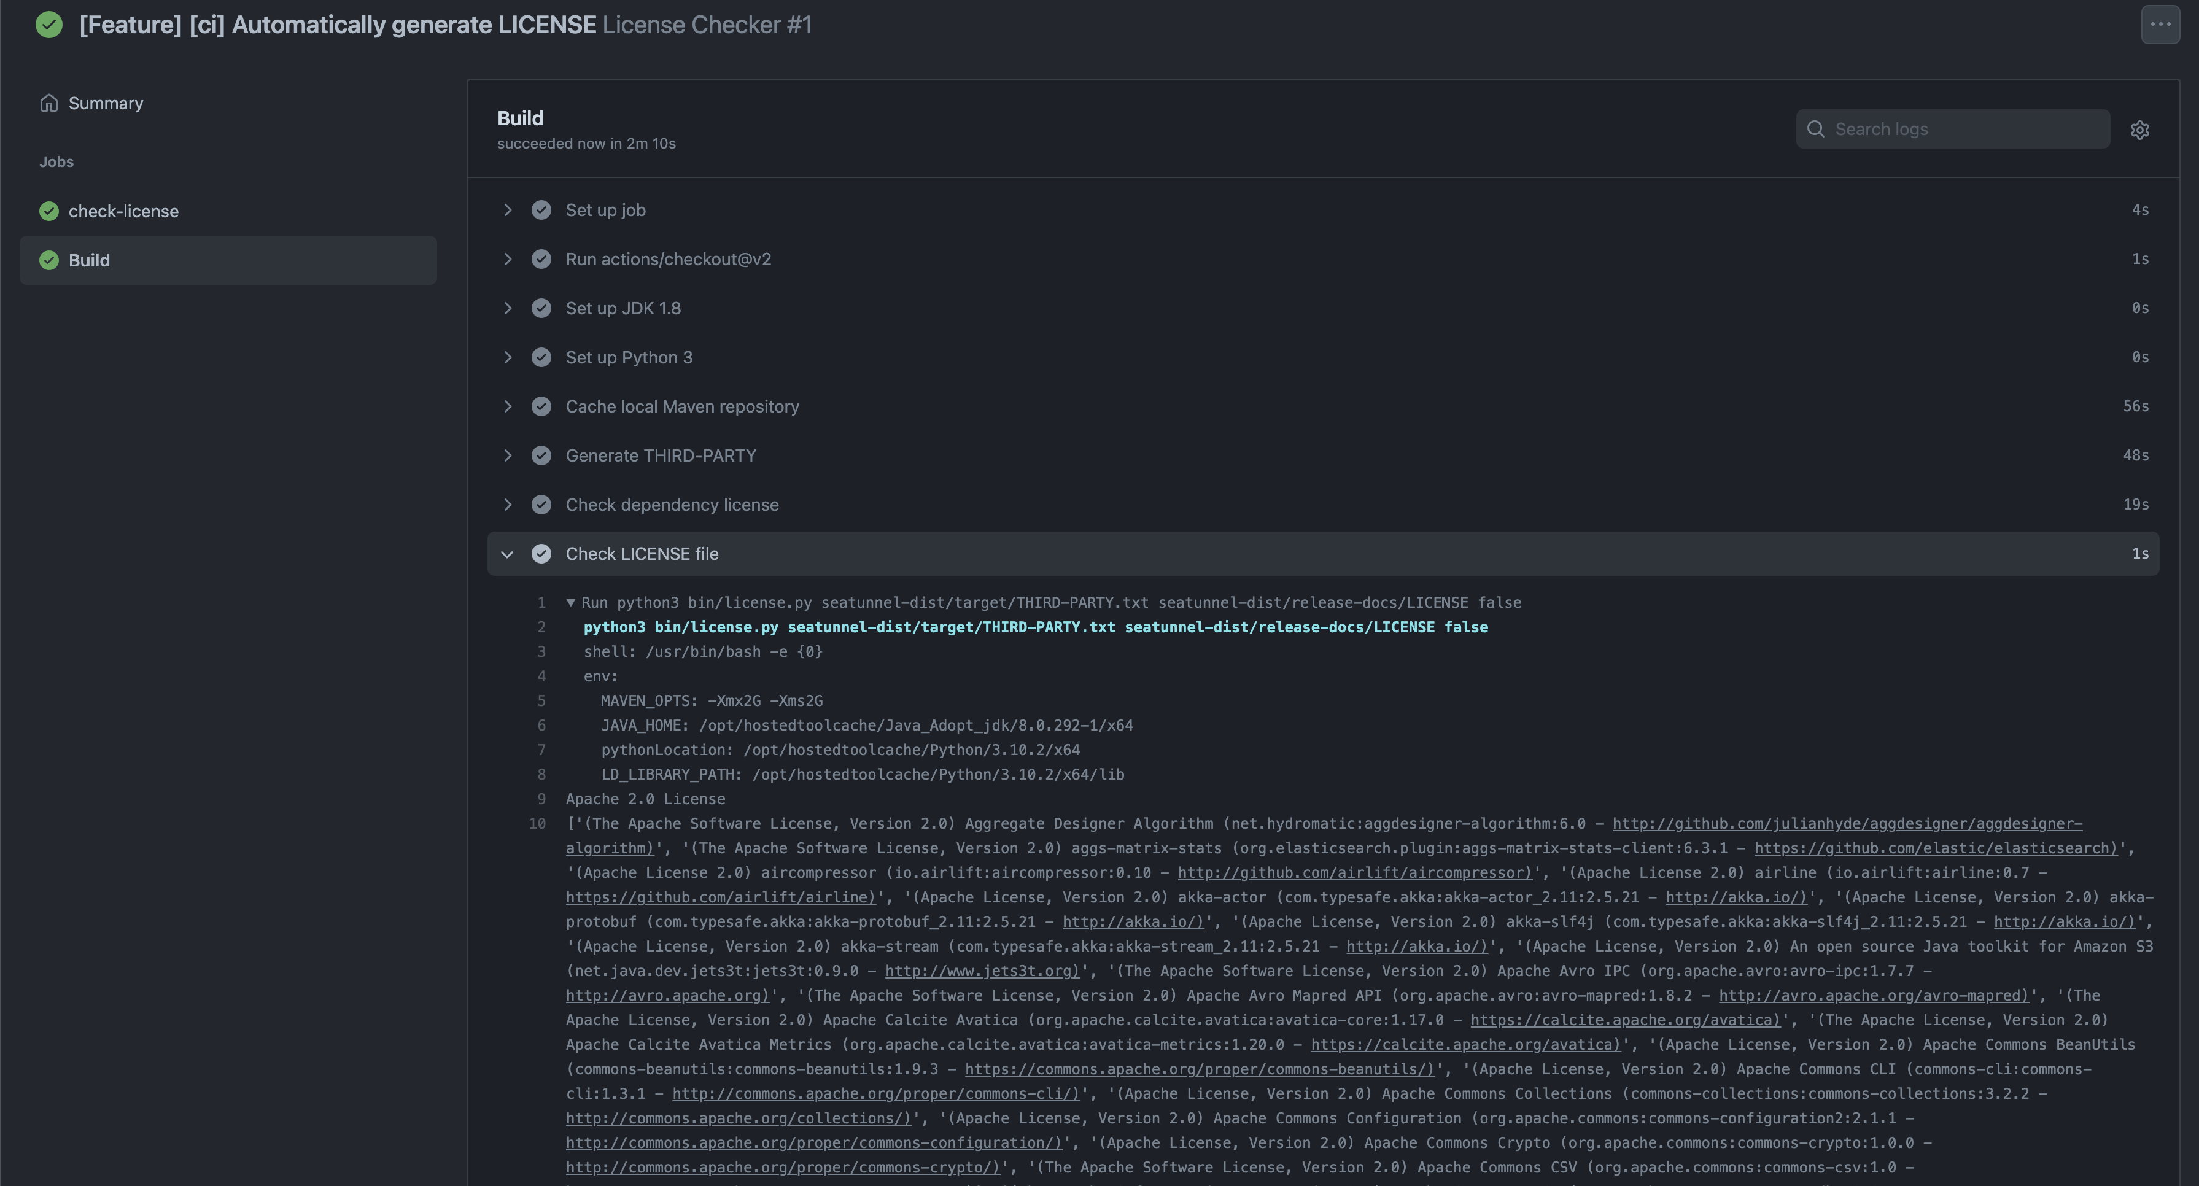Focus the Search logs field
Screen dimensions: 2199x1186
[x=1963, y=129]
